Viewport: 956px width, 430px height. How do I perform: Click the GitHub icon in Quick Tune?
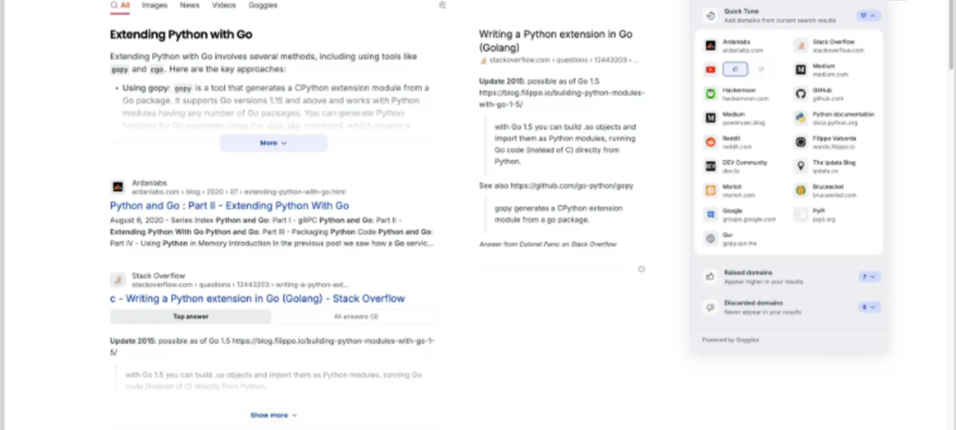click(800, 94)
